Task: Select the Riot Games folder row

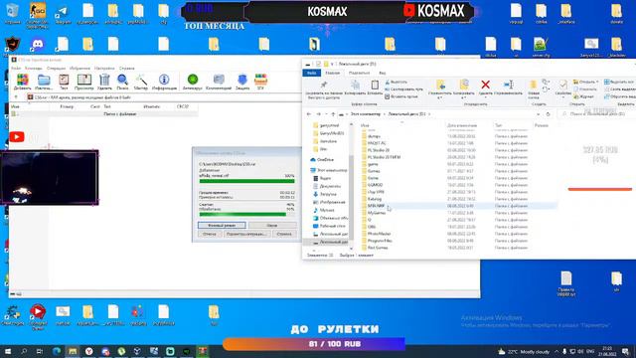Action: click(x=459, y=248)
